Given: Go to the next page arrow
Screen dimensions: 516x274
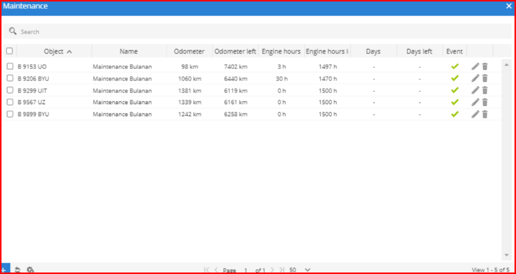Looking at the screenshot, I should (x=272, y=270).
